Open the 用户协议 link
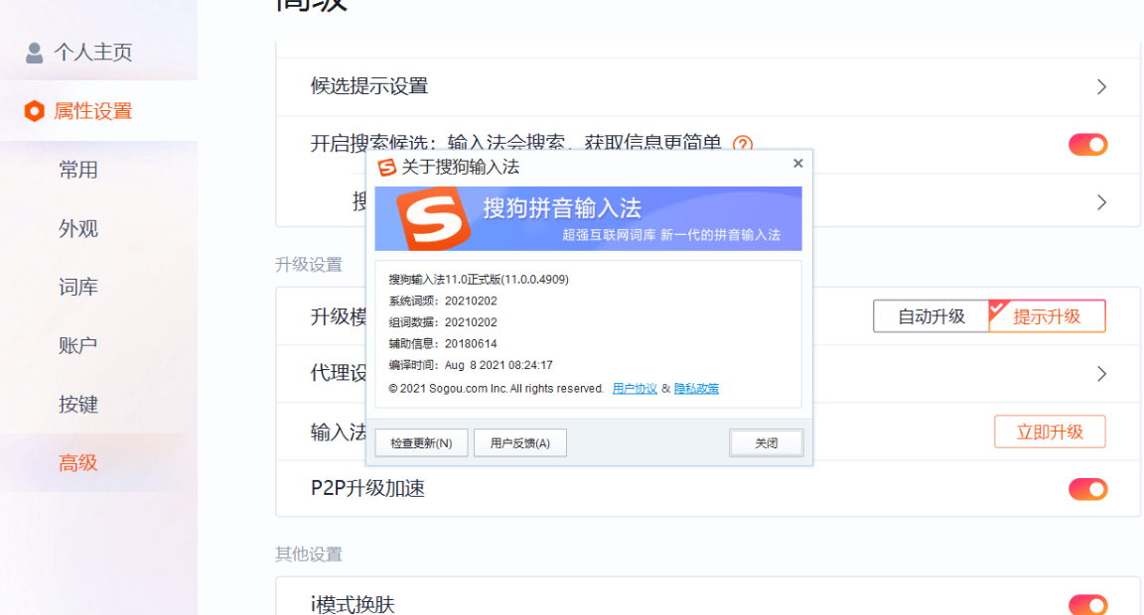Image resolution: width=1144 pixels, height=615 pixels. click(634, 389)
